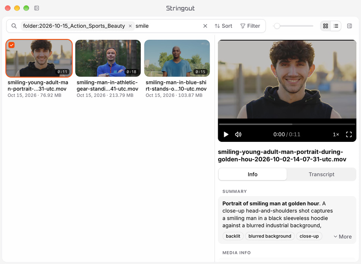The image size is (361, 264).
Task: Click the 213.79 MB clip date line
Action: 105,95
